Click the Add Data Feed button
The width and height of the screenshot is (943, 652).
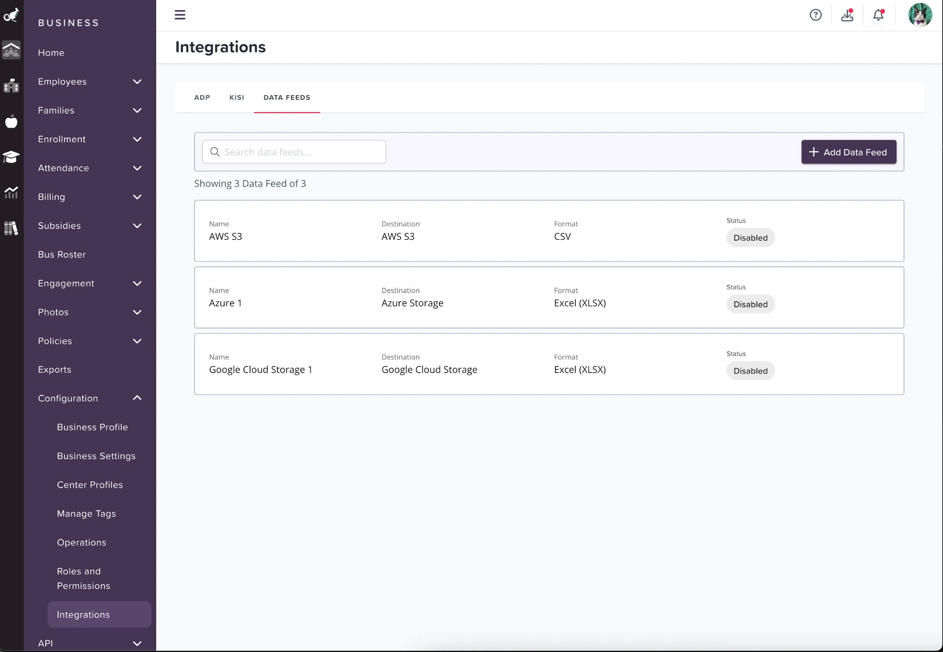(x=848, y=152)
